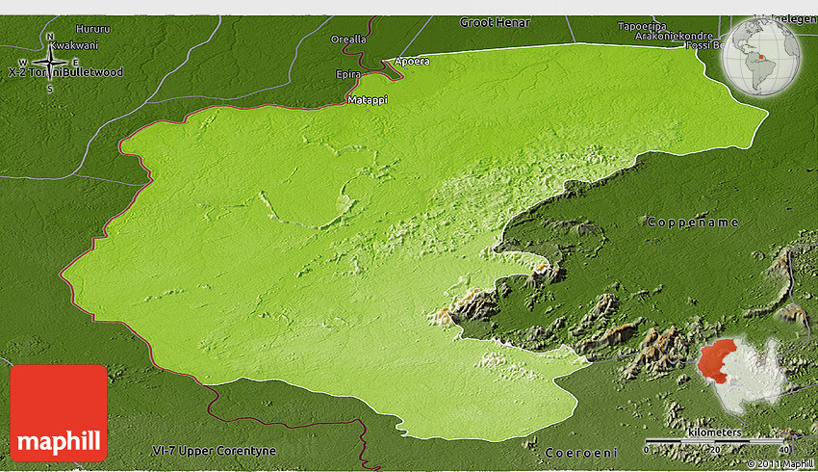The width and height of the screenshot is (818, 472).
Task: Click the © 2011 Maphill copyright text
Action: 780,464
